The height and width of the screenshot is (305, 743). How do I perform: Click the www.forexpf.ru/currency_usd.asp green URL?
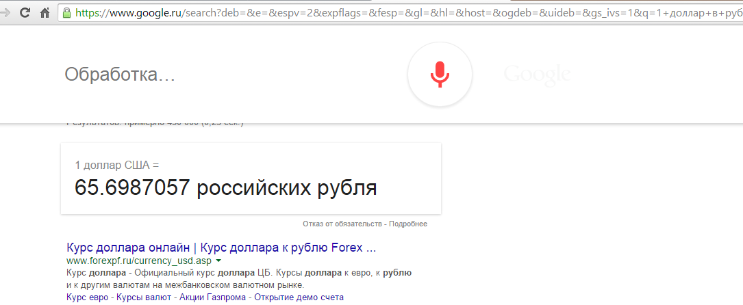click(x=139, y=261)
